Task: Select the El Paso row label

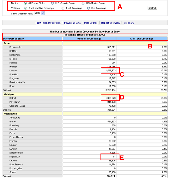Action: (13, 59)
